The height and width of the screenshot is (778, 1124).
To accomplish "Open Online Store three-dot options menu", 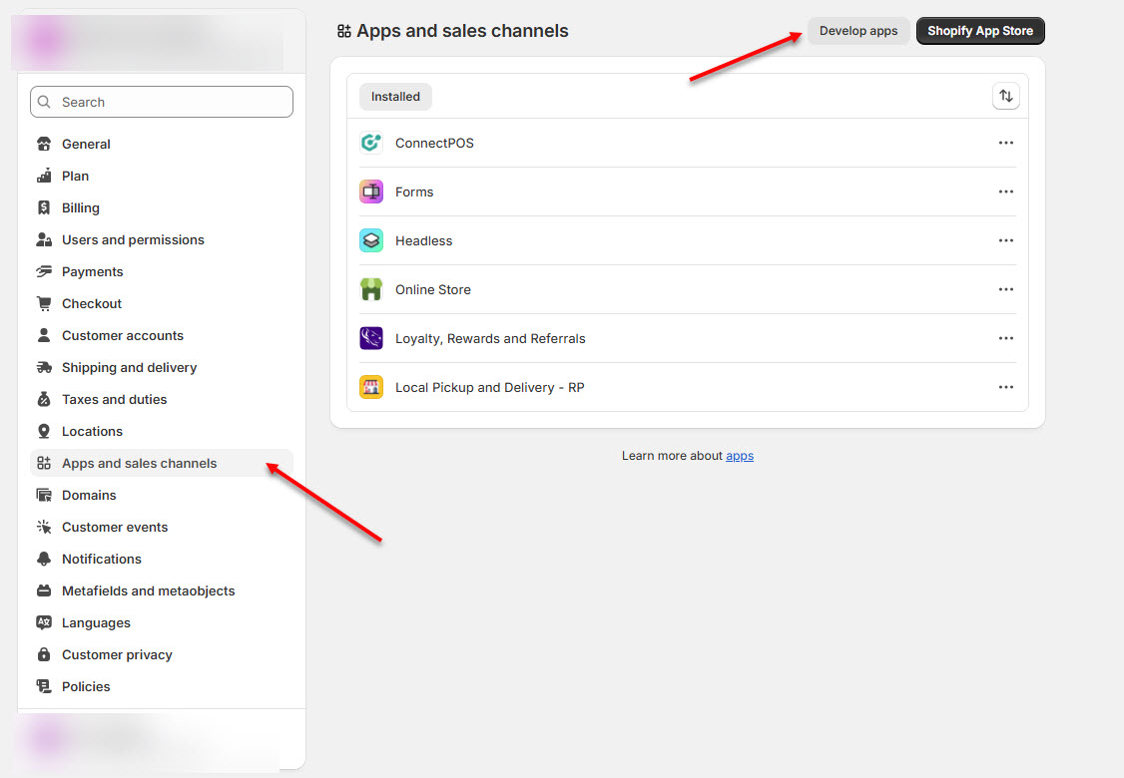I will point(1006,289).
